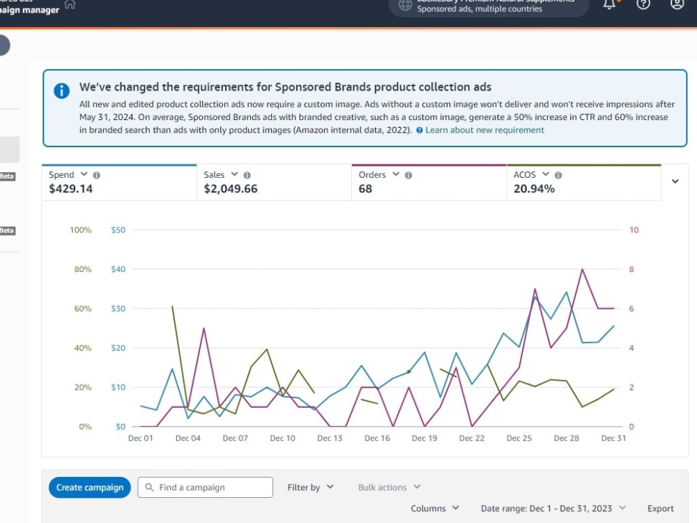Click the Export button
Screen dimensions: 697x523
[660, 508]
